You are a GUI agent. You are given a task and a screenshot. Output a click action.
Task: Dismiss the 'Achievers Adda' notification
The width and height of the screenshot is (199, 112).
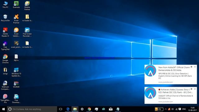[195, 89]
